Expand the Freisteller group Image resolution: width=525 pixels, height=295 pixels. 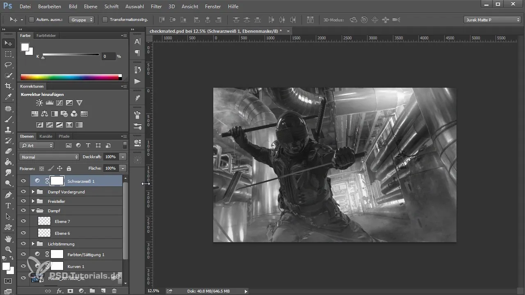33,201
